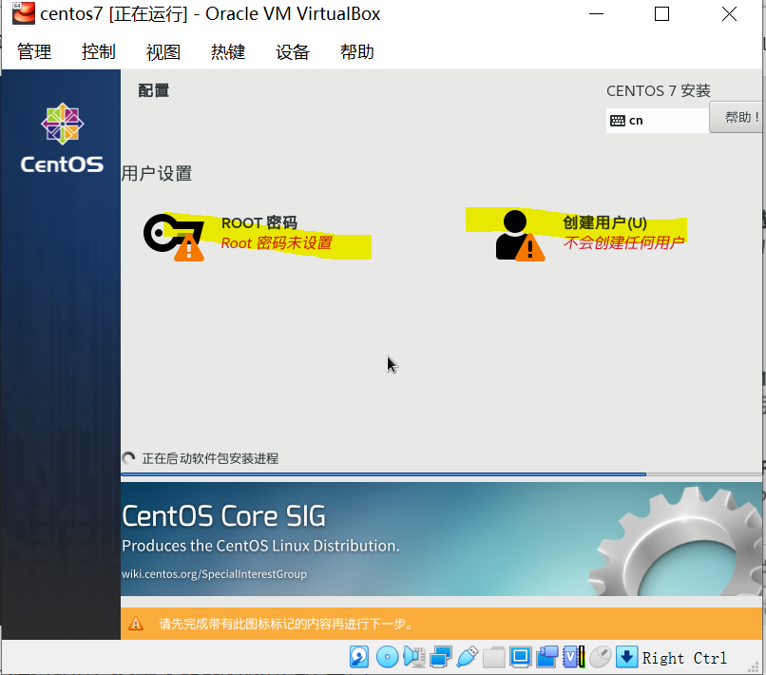The width and height of the screenshot is (766, 675).
Task: Open the display settings status icon
Action: (x=520, y=657)
